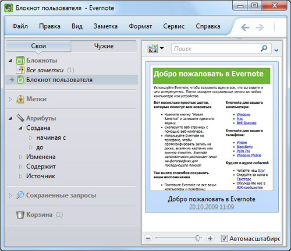Select Все заметки in the tree

pyautogui.click(x=45, y=70)
